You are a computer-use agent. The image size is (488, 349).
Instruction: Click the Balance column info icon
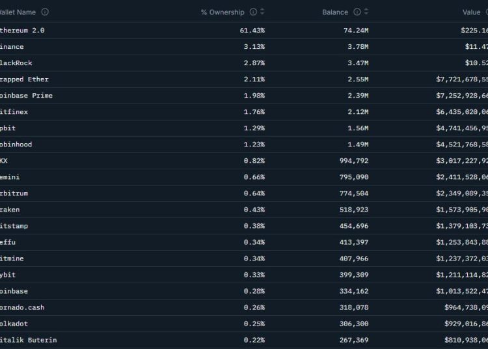357,12
